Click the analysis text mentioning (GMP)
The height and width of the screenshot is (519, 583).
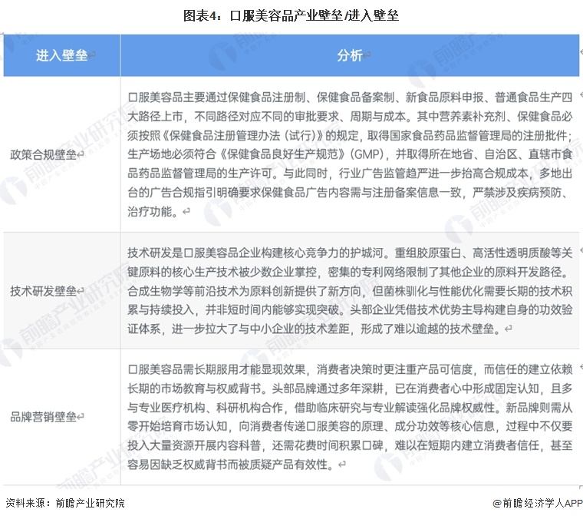(x=350, y=154)
